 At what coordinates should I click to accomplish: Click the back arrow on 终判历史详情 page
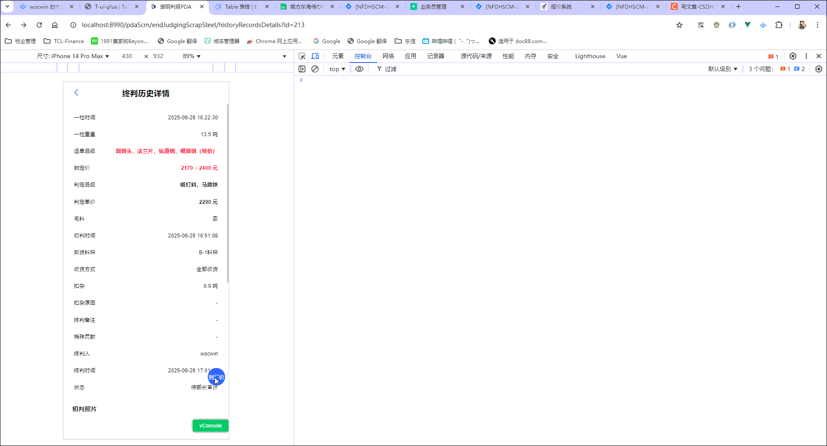pos(76,92)
